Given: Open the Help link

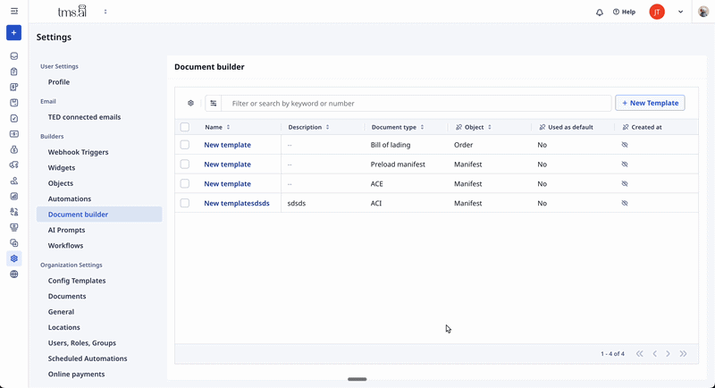Looking at the screenshot, I should click(x=624, y=13).
